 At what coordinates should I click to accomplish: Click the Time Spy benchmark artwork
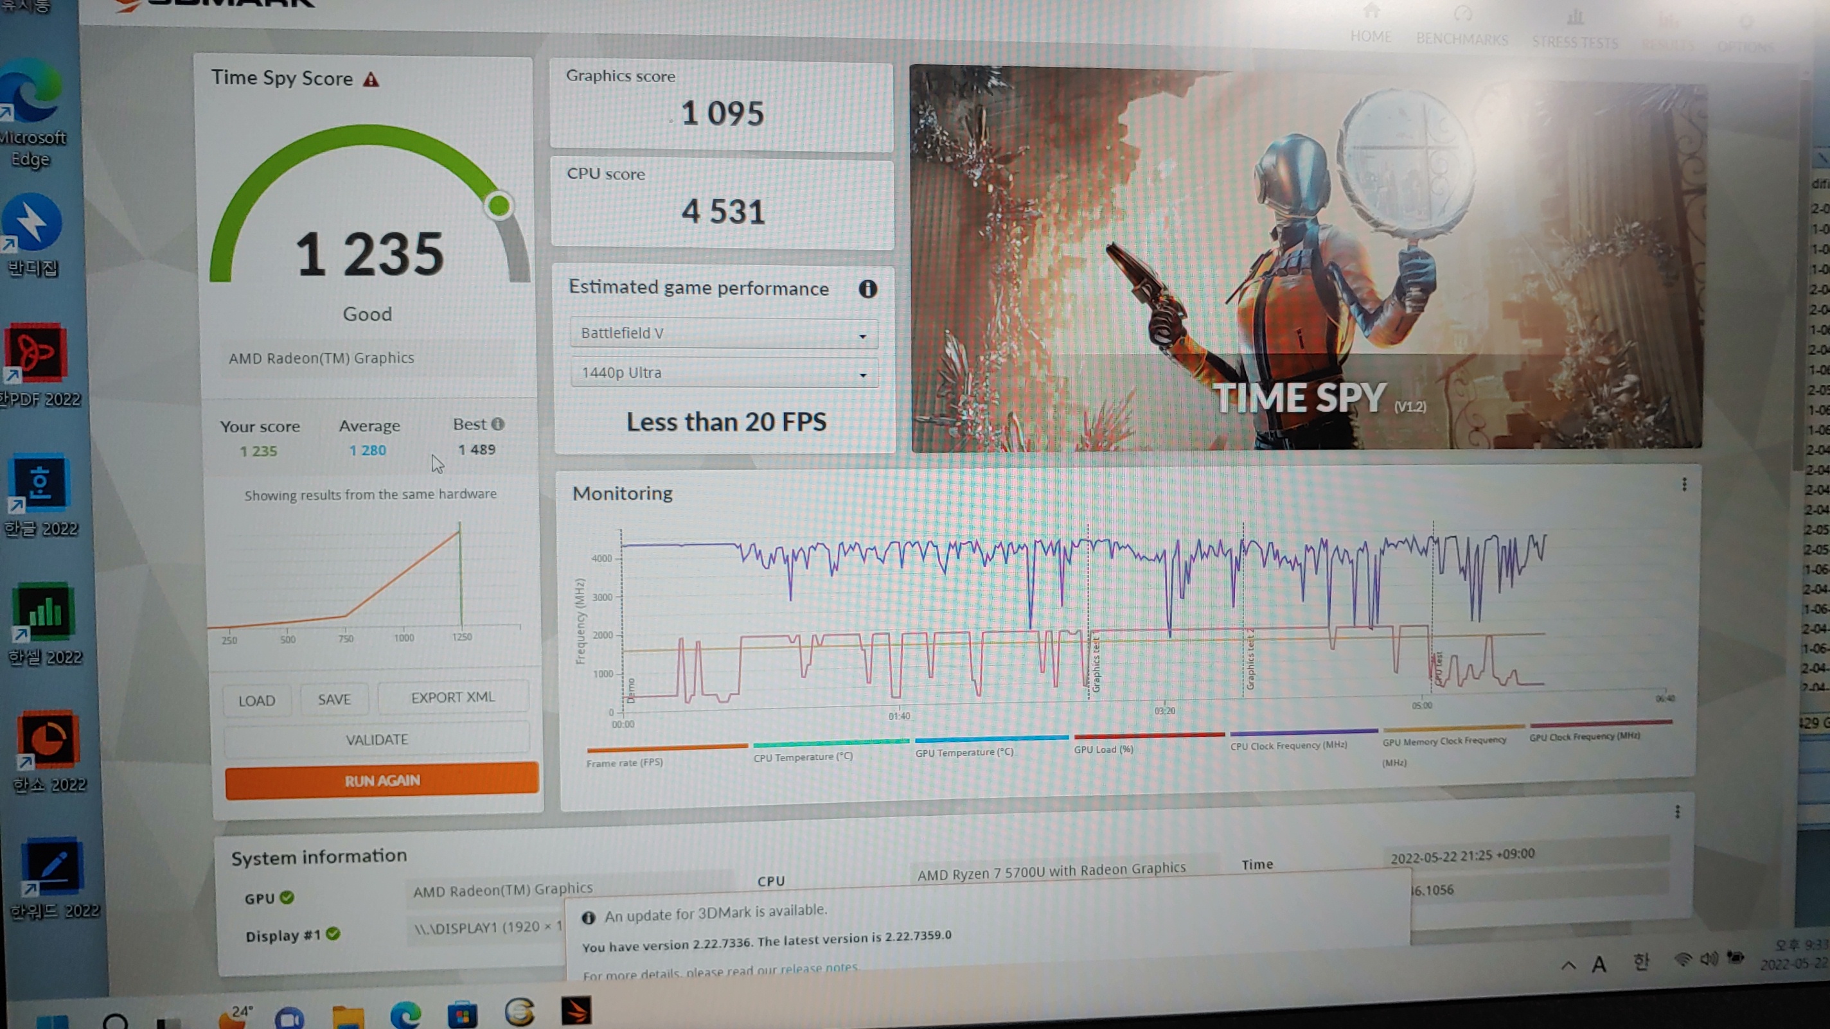[x=1306, y=258]
